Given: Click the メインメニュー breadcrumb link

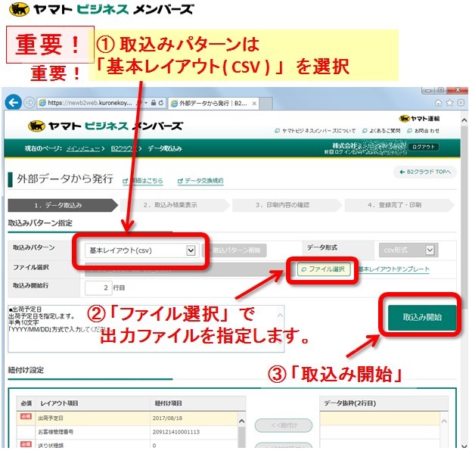Looking at the screenshot, I should 83,148.
